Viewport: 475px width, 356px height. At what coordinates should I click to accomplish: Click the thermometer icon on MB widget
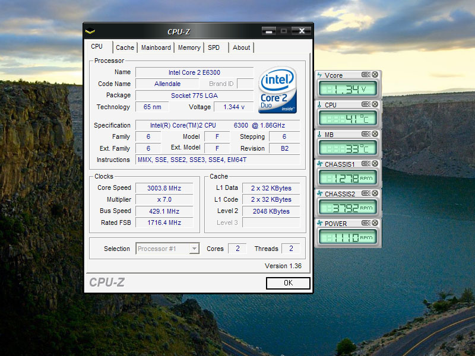coord(319,135)
